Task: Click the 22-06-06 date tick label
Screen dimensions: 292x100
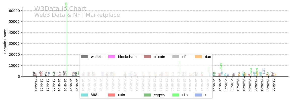Action: click(x=273, y=85)
